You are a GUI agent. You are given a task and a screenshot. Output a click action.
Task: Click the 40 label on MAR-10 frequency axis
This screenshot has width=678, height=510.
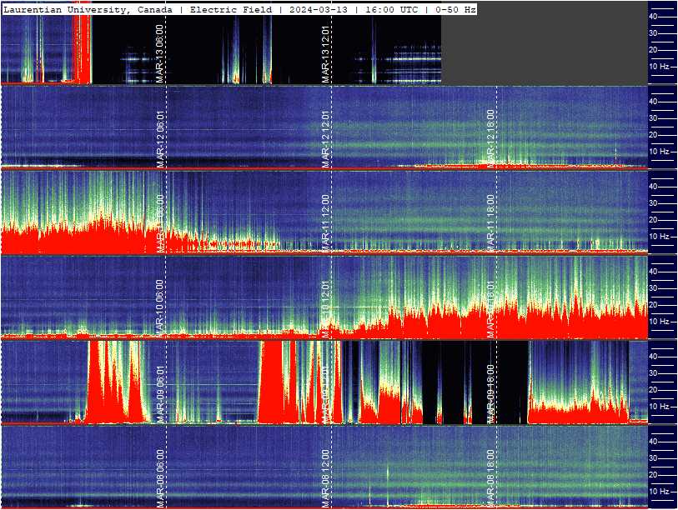tap(652, 272)
